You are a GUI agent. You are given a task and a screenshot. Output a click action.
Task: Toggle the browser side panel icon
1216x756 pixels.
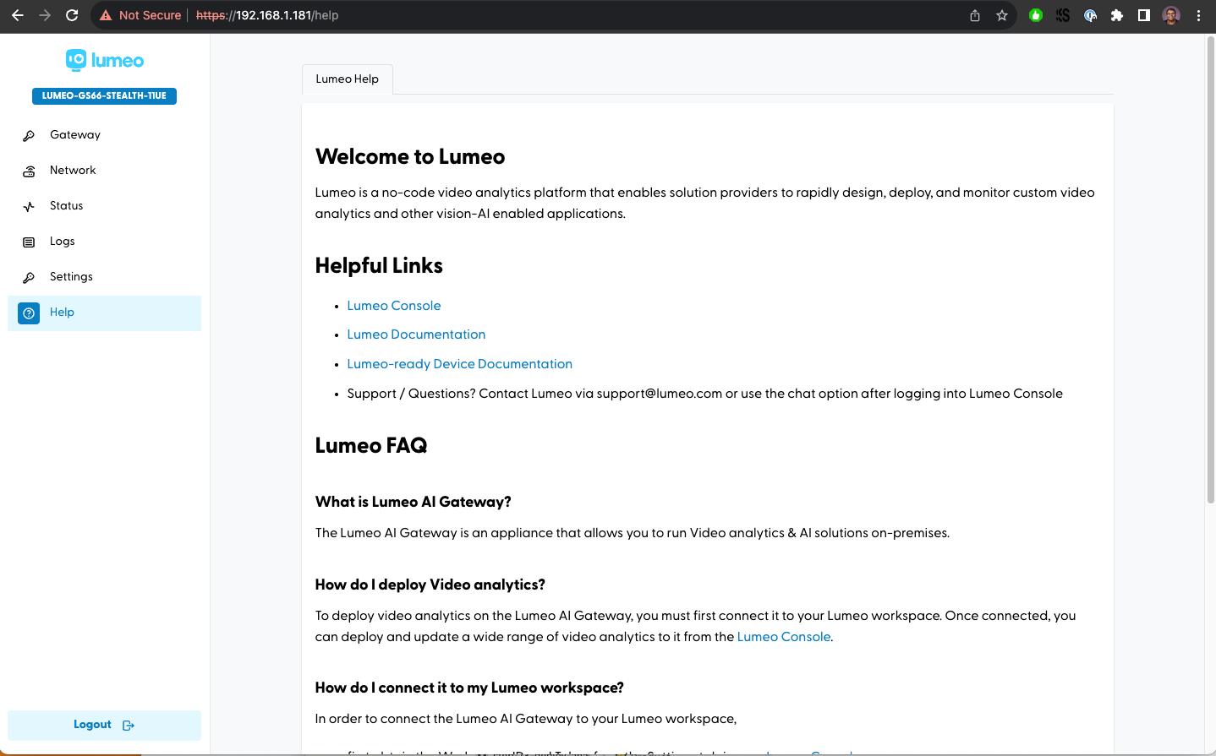click(1144, 15)
